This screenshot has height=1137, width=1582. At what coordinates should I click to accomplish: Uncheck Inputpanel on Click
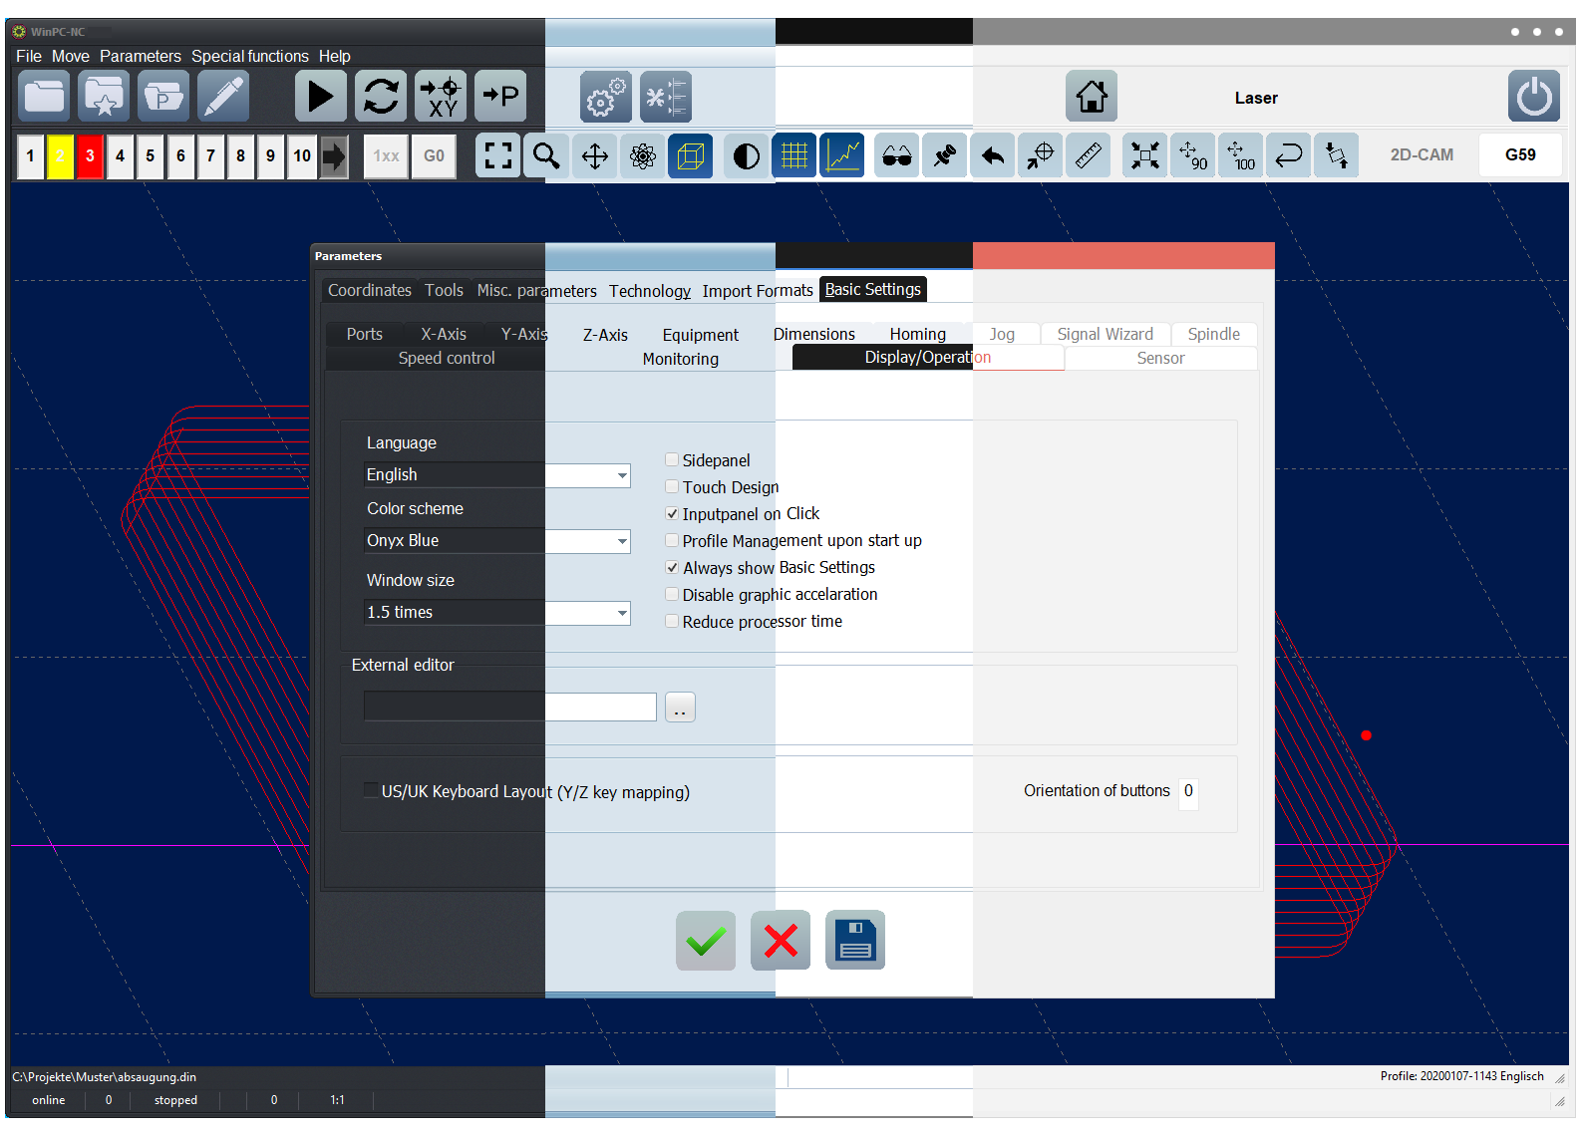[672, 513]
